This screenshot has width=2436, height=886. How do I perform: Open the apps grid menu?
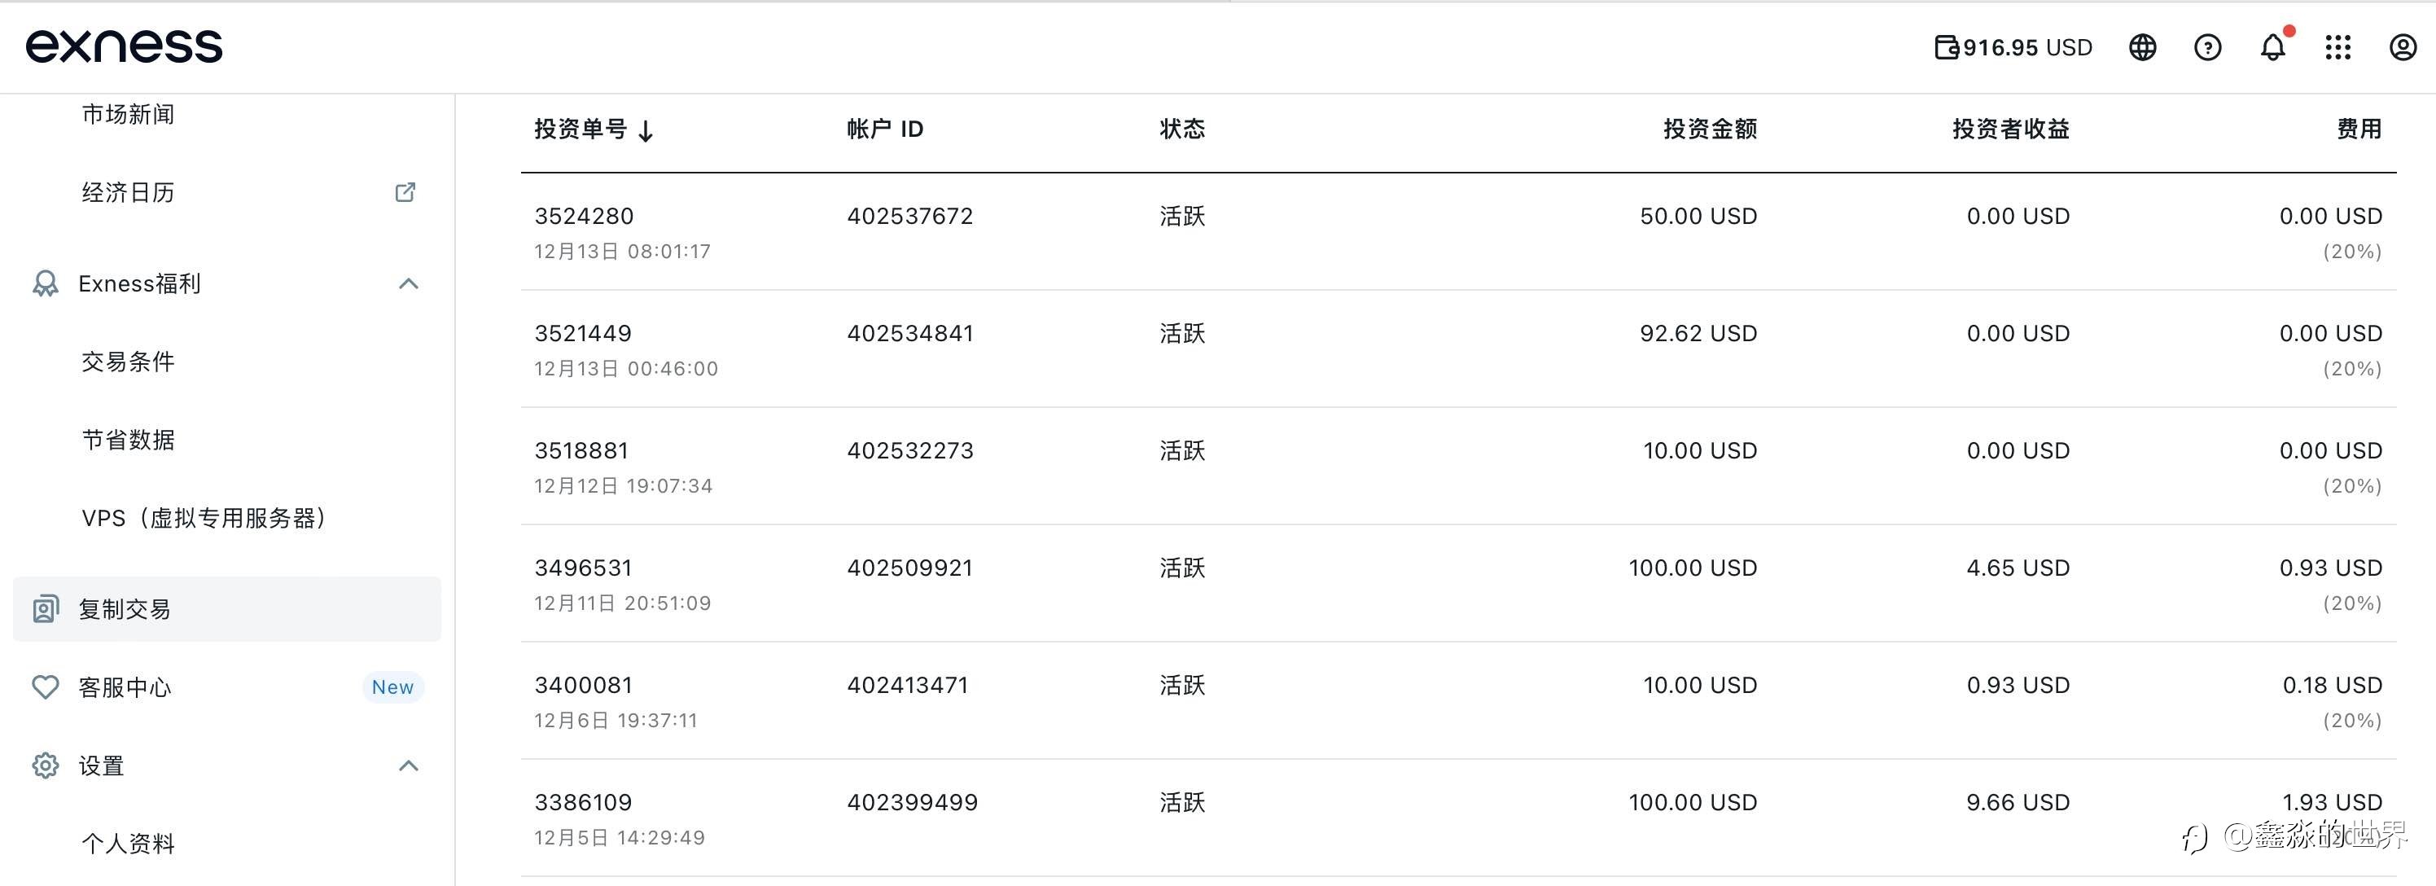click(x=2337, y=47)
